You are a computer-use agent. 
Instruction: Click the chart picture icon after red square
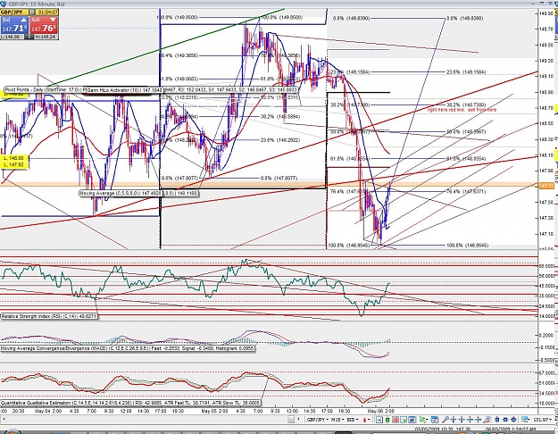404,420
